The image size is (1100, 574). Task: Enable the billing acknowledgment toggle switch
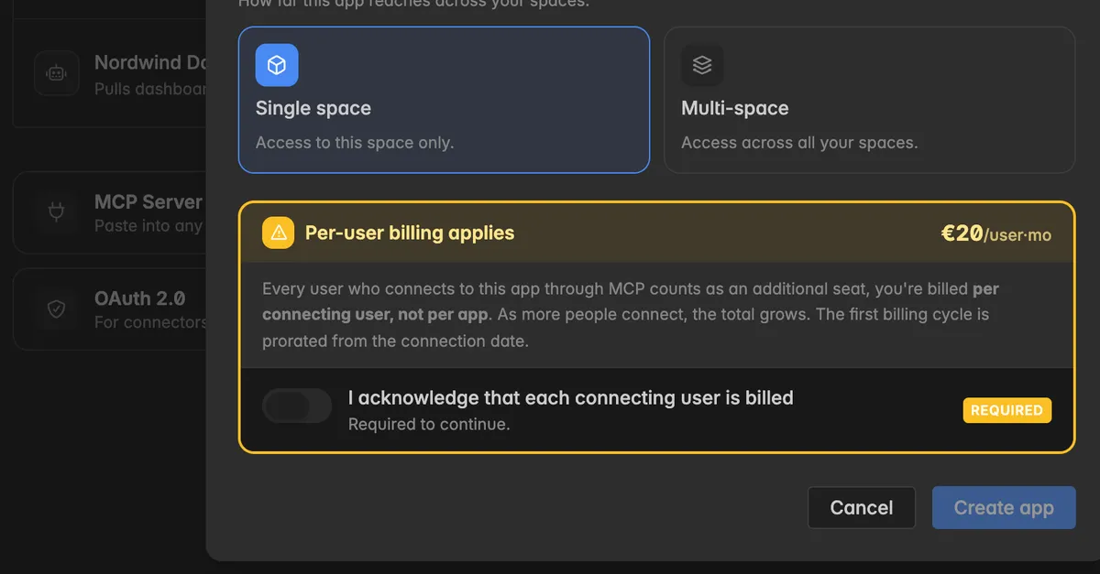point(297,406)
